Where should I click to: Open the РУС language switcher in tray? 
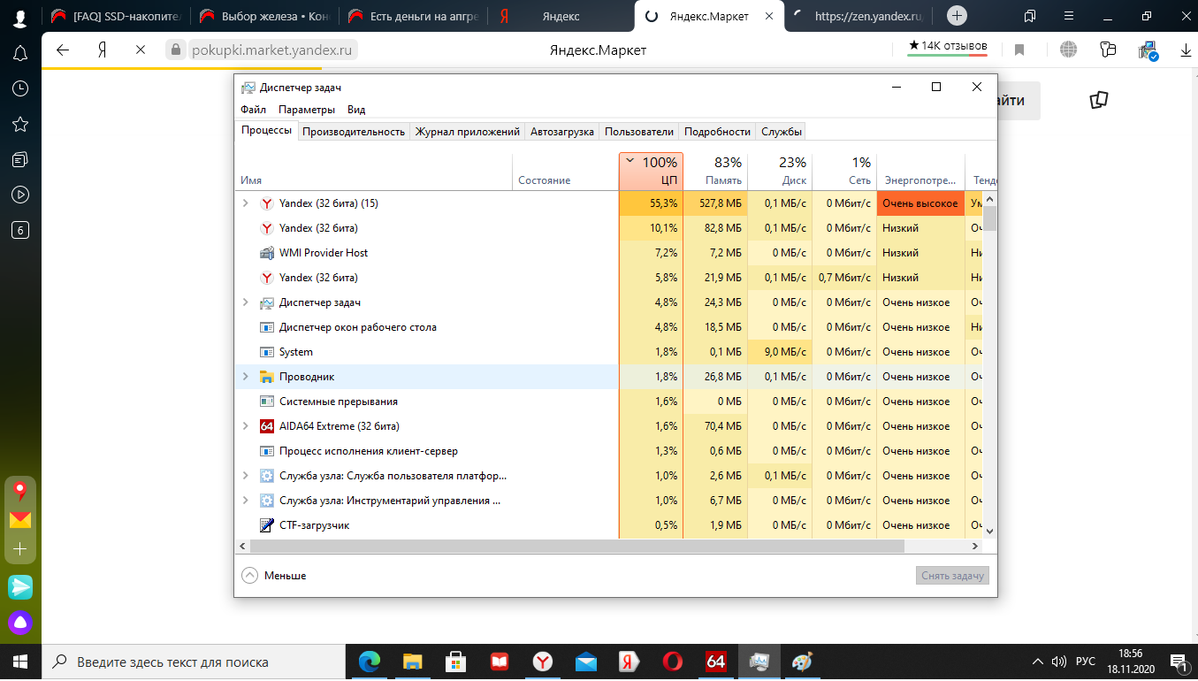(x=1085, y=662)
